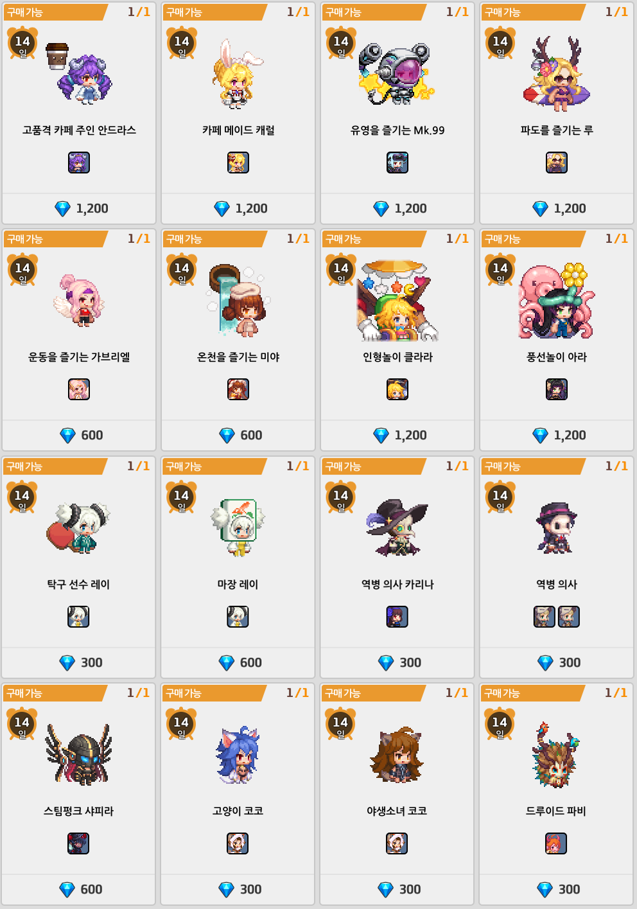Click the 고품격 카페 주인 안드라스 costume sprite
This screenshot has height=909, width=637.
click(x=80, y=74)
